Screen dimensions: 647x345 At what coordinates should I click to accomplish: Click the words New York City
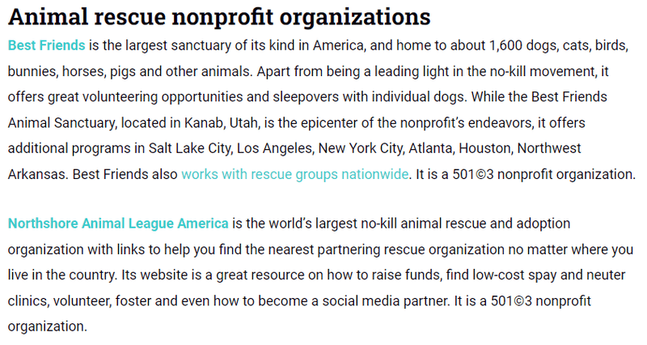[x=361, y=148]
